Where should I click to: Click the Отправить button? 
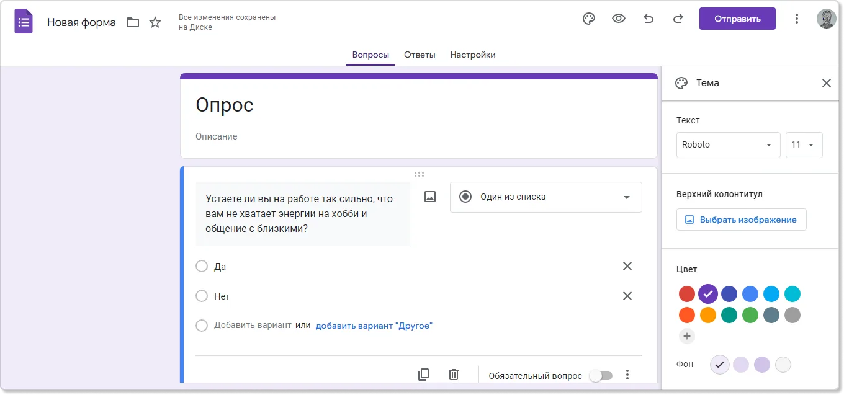pyautogui.click(x=737, y=19)
